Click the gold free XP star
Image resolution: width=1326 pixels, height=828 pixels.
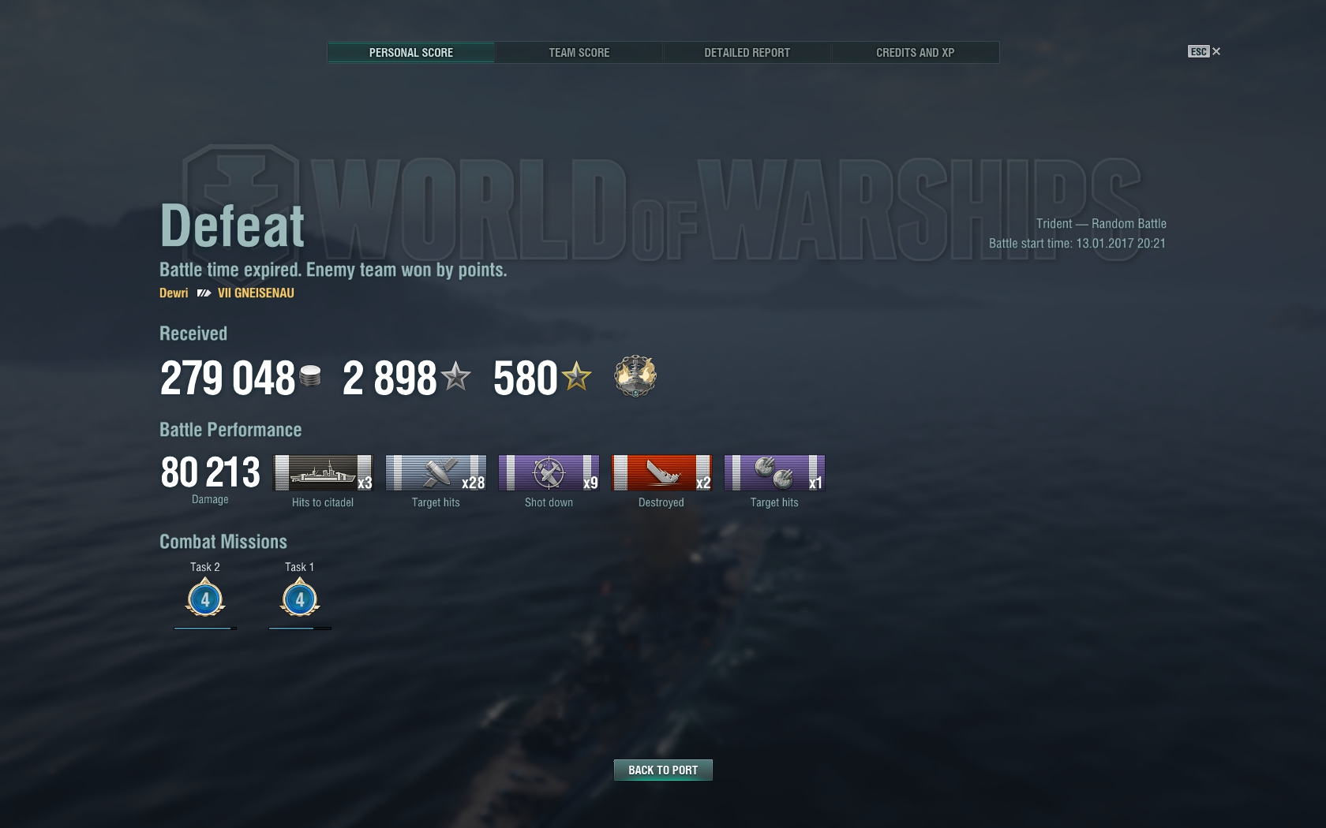577,376
